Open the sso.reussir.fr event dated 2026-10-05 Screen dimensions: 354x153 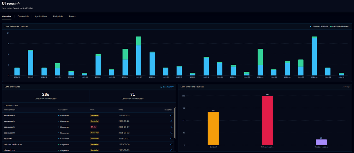(88, 115)
